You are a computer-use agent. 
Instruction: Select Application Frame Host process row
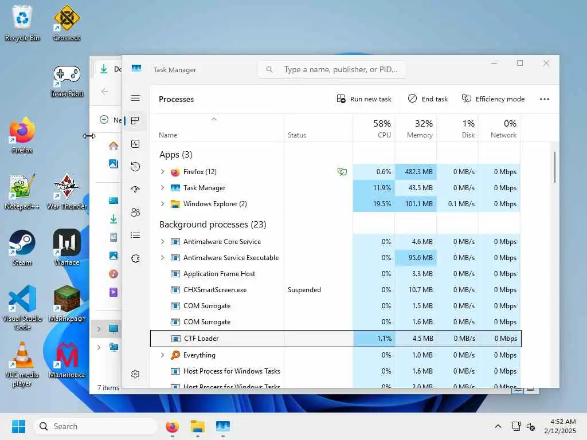(x=336, y=274)
